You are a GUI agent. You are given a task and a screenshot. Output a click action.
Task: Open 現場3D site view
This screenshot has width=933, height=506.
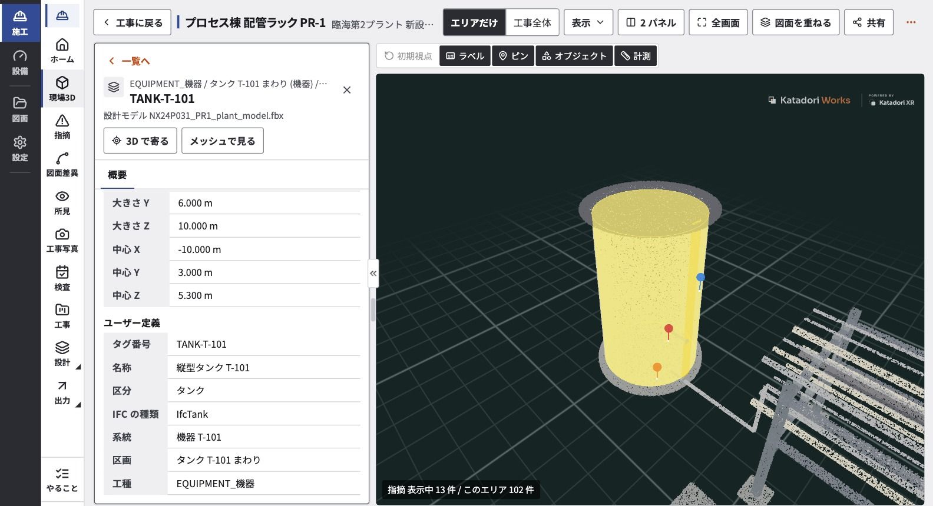[62, 88]
